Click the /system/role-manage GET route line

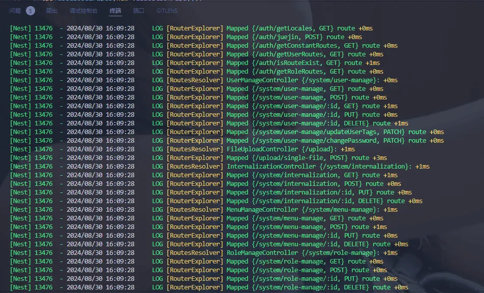pyautogui.click(x=197, y=262)
